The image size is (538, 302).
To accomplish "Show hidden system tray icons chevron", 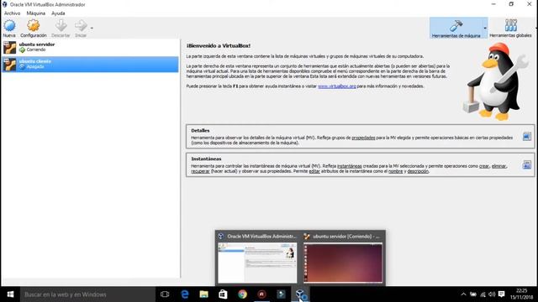I will [x=463, y=294].
